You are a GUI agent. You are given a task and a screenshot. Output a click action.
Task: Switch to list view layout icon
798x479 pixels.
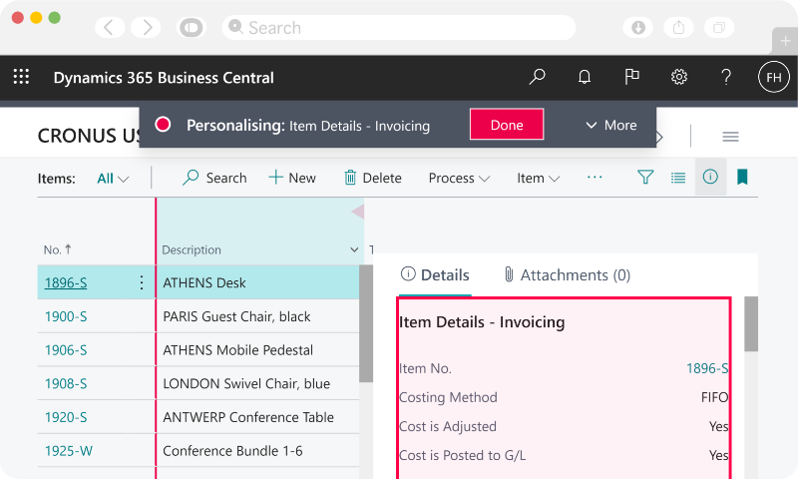click(678, 178)
